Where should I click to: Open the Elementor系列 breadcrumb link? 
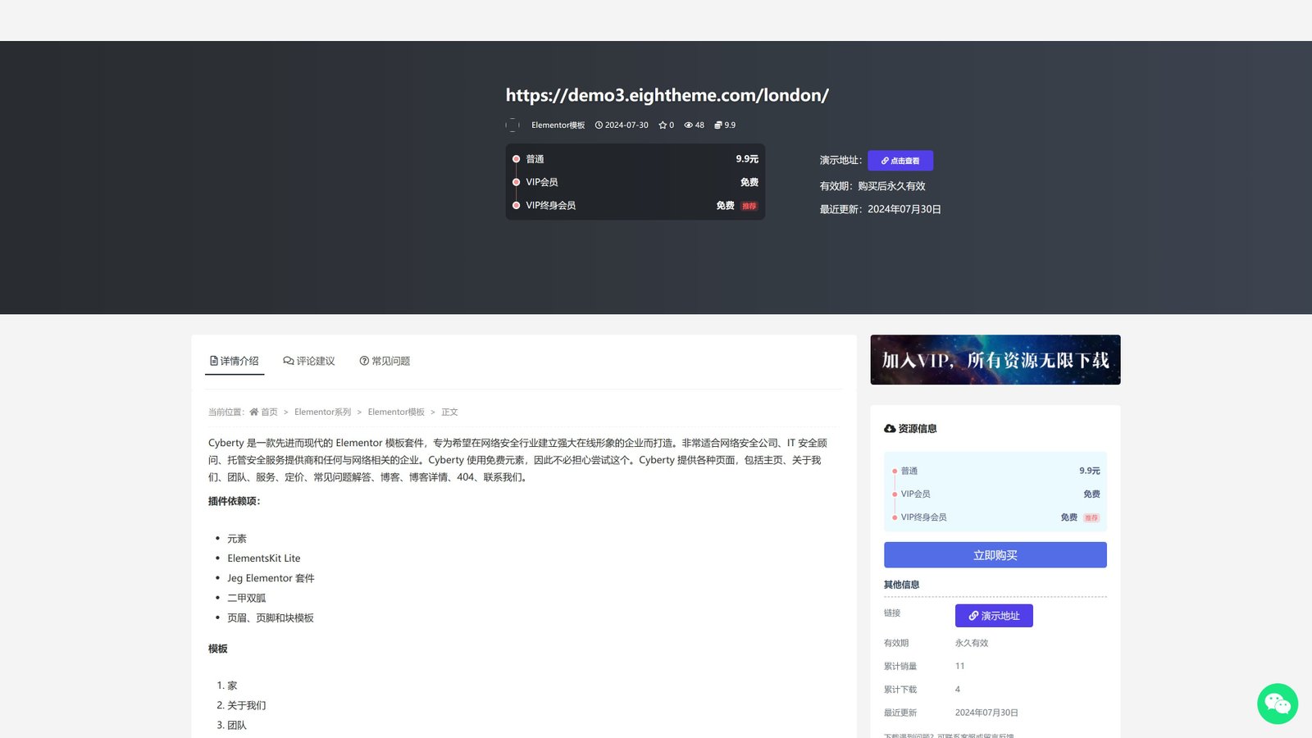click(322, 412)
